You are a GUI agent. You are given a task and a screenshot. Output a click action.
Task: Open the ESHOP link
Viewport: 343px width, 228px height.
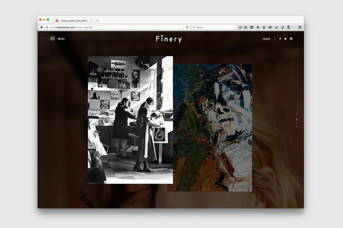(x=266, y=39)
